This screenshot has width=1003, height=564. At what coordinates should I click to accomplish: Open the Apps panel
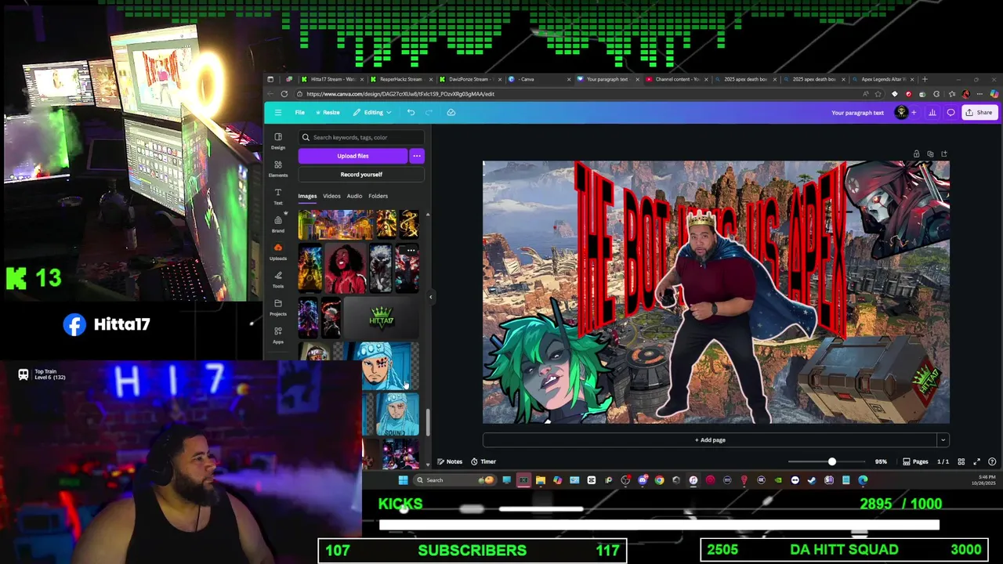[278, 336]
